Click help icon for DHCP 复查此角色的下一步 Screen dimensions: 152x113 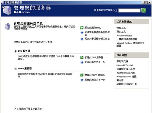pyautogui.click(x=82, y=80)
